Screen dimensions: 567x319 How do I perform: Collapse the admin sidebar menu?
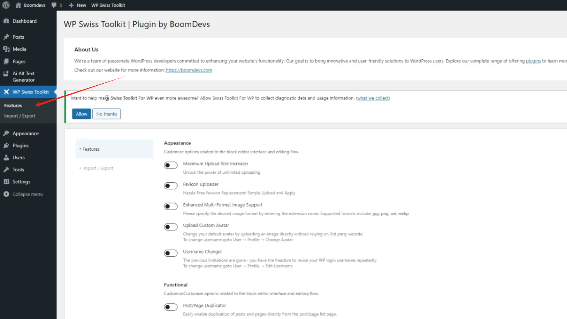click(27, 194)
